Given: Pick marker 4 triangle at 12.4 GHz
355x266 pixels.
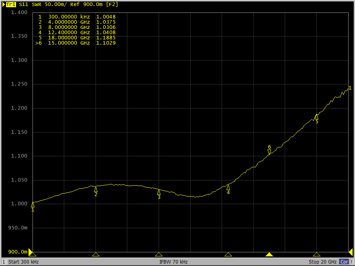Looking at the screenshot, I should pos(228,187).
